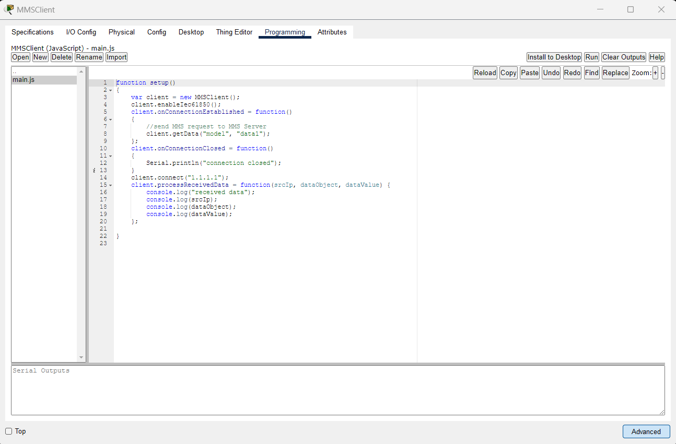
Task: Click Install to Desktop
Action: 554,57
